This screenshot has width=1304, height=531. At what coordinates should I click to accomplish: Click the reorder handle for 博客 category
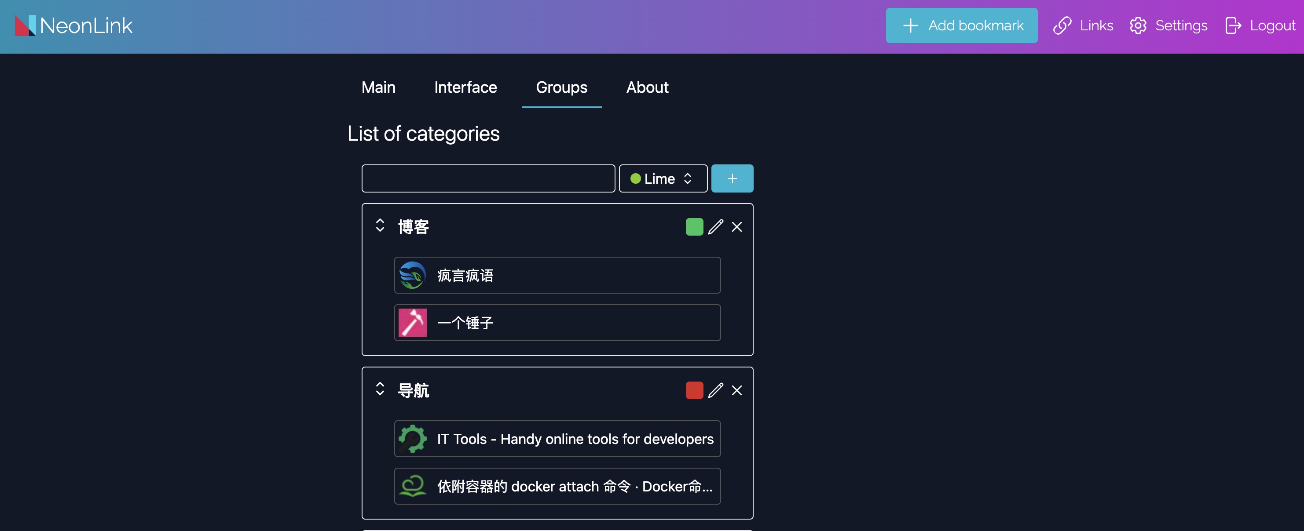pos(380,225)
